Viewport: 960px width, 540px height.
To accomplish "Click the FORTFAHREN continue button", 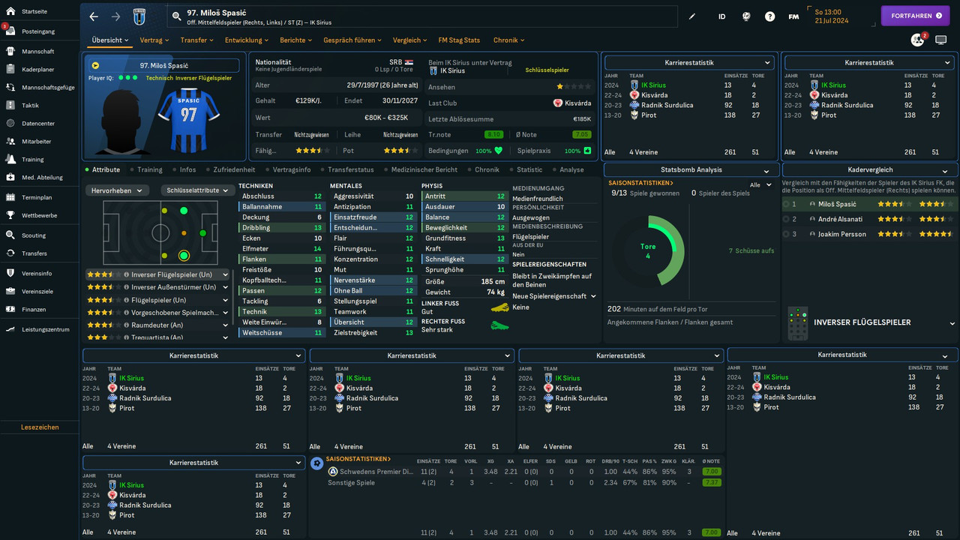I will click(x=915, y=16).
